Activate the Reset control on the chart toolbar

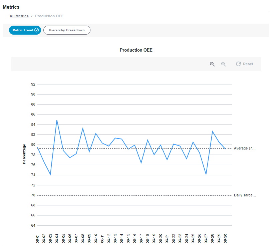point(244,64)
